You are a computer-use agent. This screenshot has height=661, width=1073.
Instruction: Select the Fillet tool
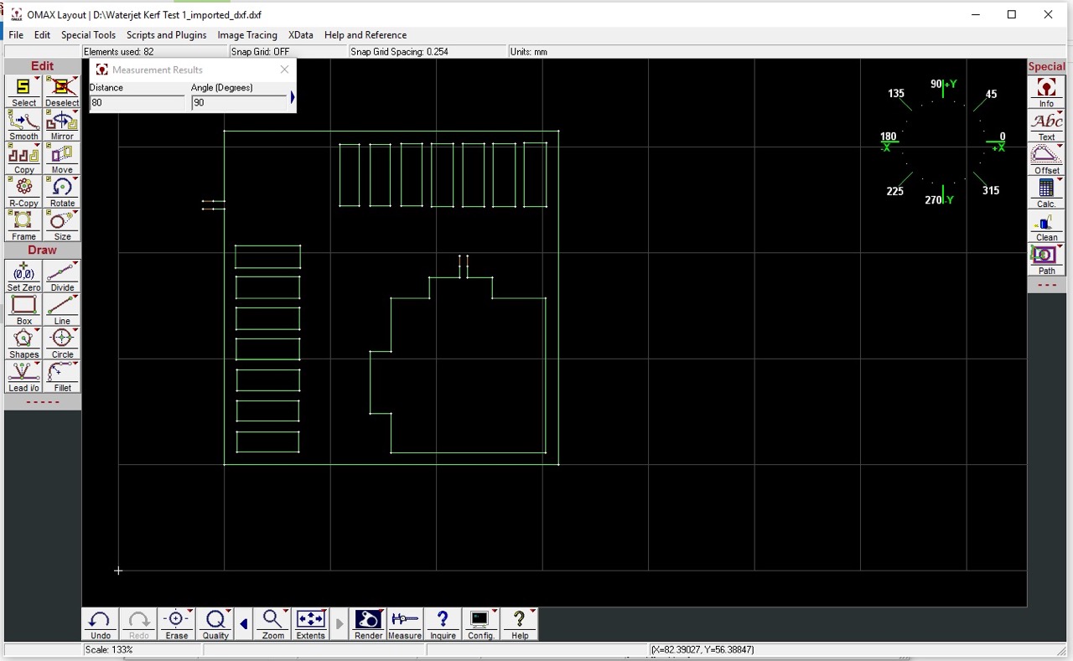pos(62,376)
